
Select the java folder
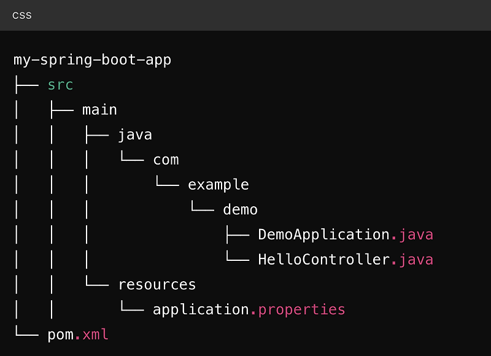pyautogui.click(x=135, y=134)
